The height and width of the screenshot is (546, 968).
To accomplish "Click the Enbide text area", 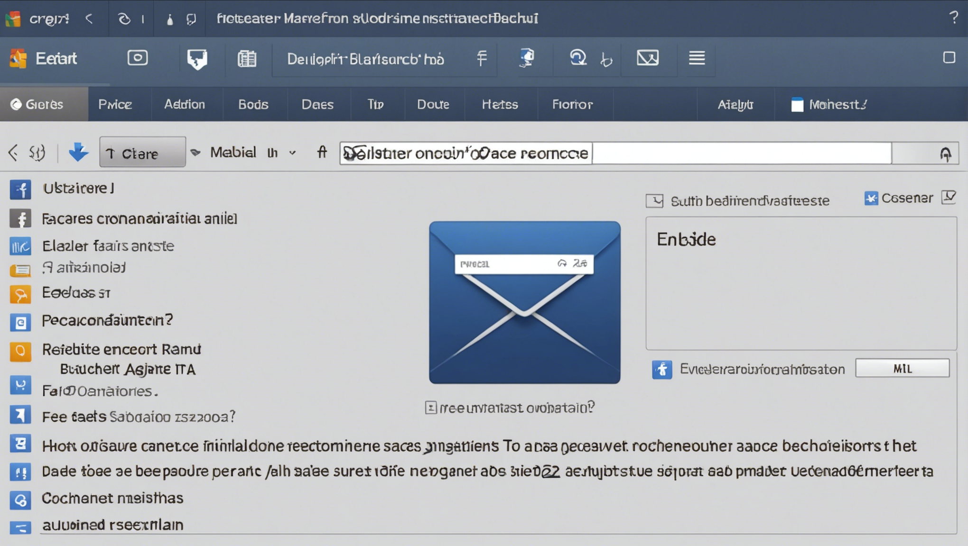I will pos(801,283).
